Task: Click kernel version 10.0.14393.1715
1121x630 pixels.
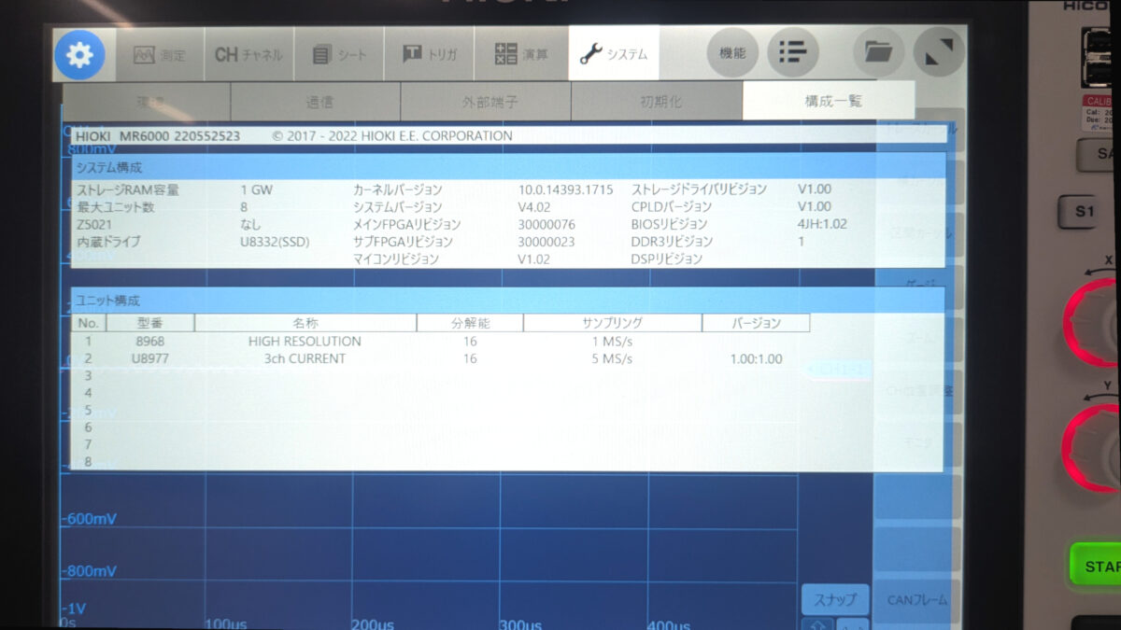Action: 565,189
